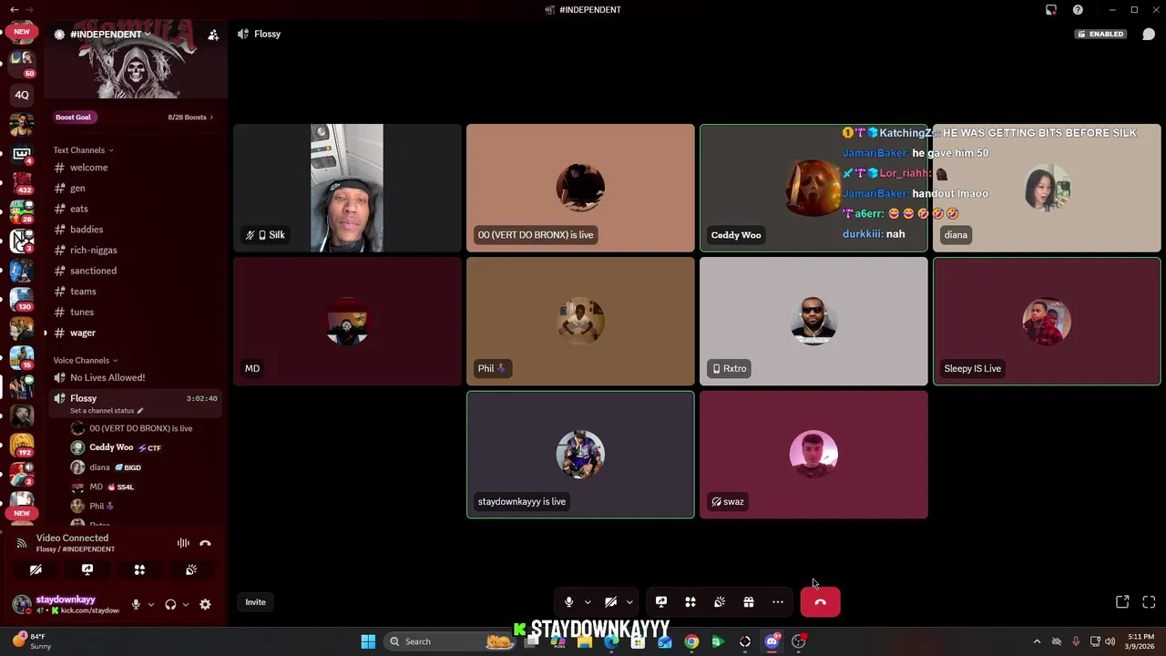Enter full screen call view
Screen dimensions: 1166x656
(1149, 602)
